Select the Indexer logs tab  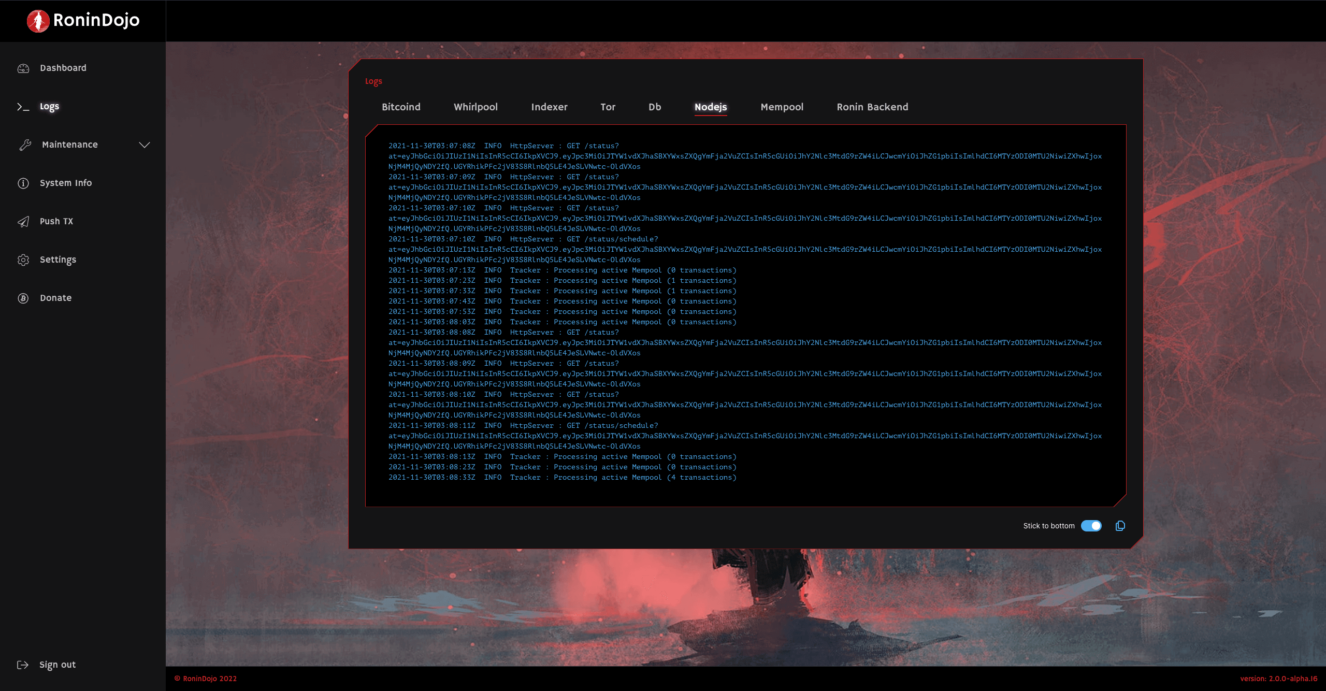coord(549,107)
